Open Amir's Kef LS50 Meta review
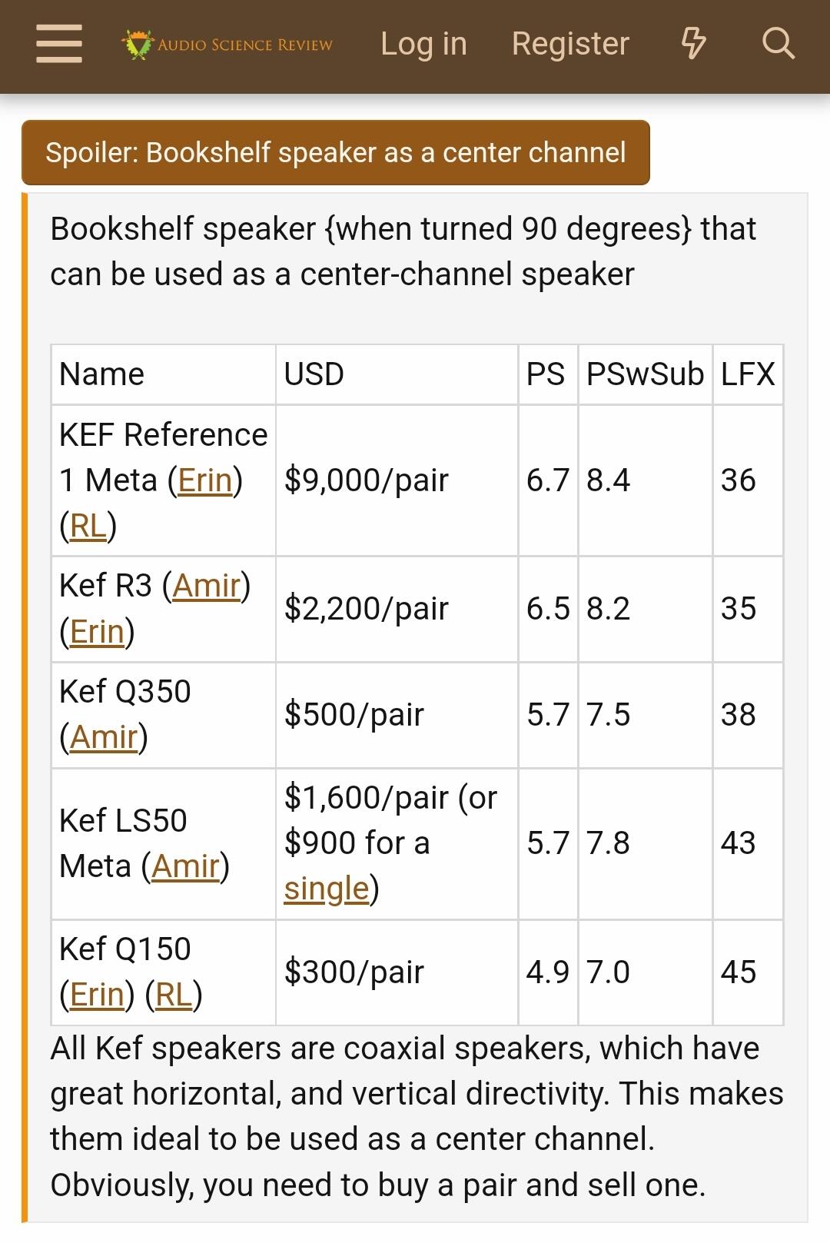Viewport: 830px width, 1243px height. click(186, 866)
